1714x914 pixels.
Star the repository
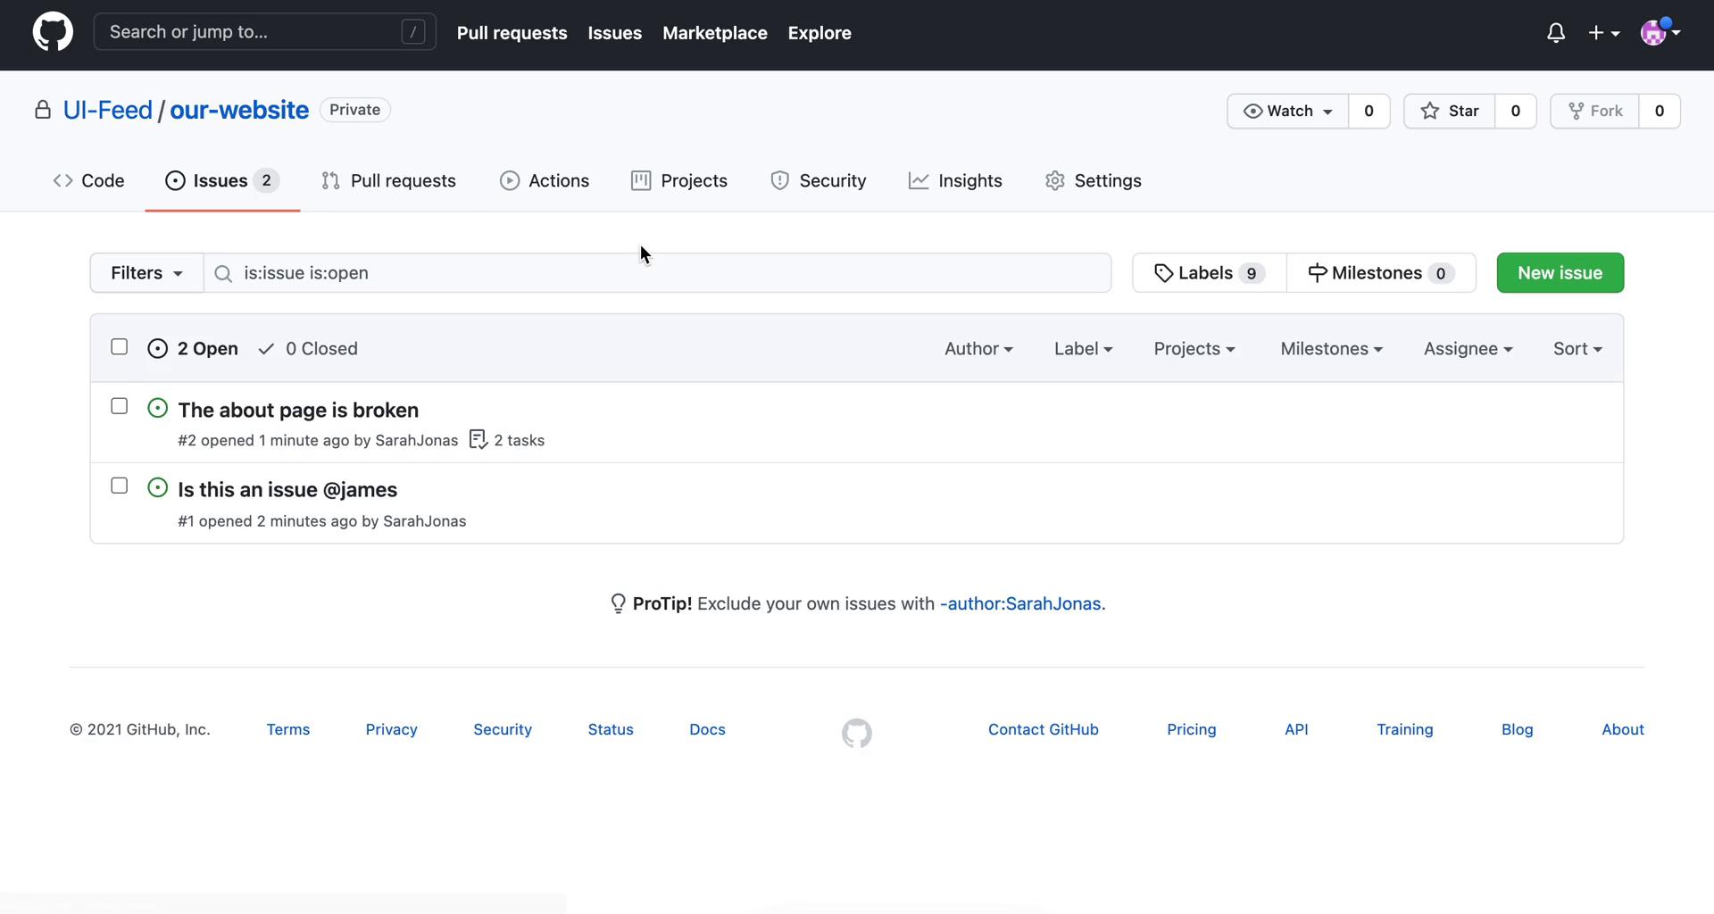click(1450, 111)
